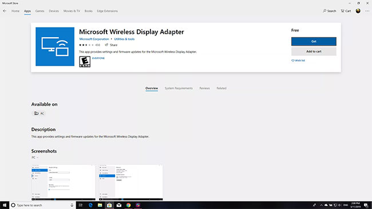Click Share next to the rating
Viewport: 372px width, 209px height.
pyautogui.click(x=111, y=45)
